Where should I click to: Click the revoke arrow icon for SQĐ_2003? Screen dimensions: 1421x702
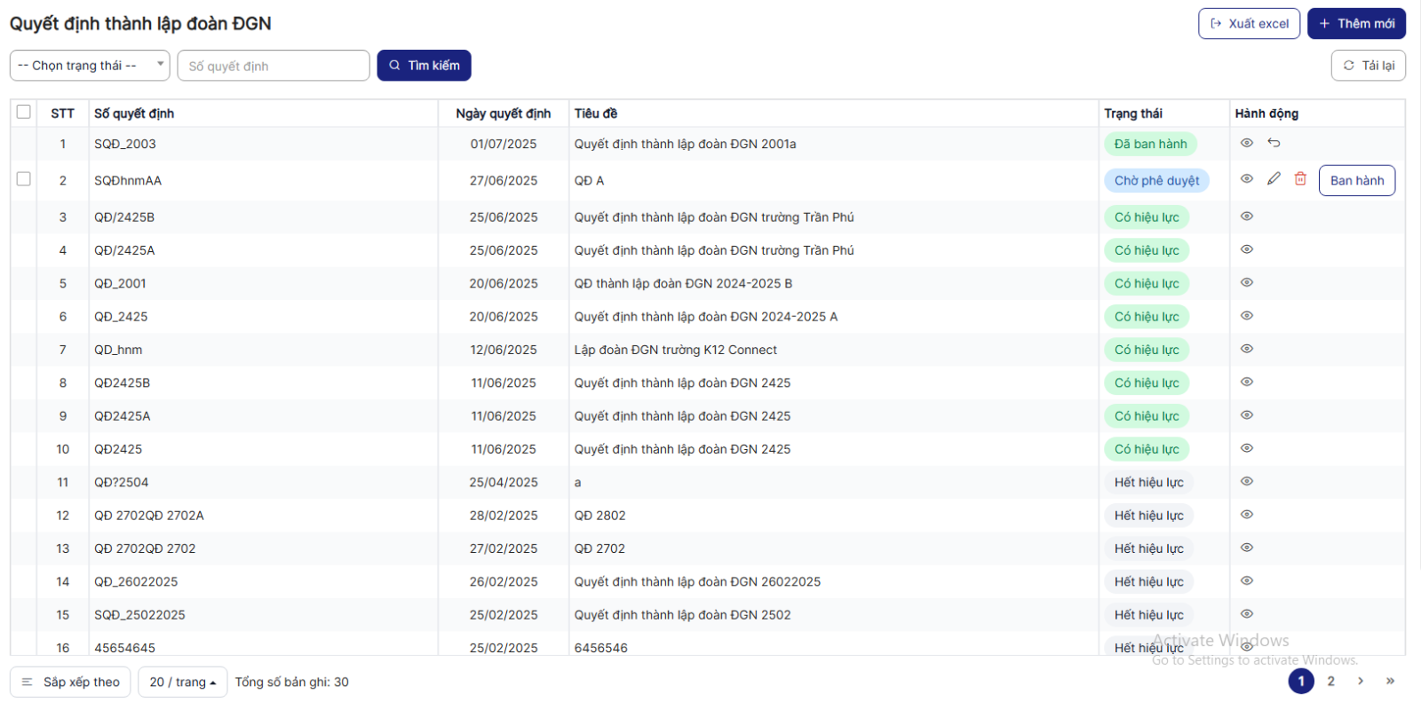(x=1274, y=143)
